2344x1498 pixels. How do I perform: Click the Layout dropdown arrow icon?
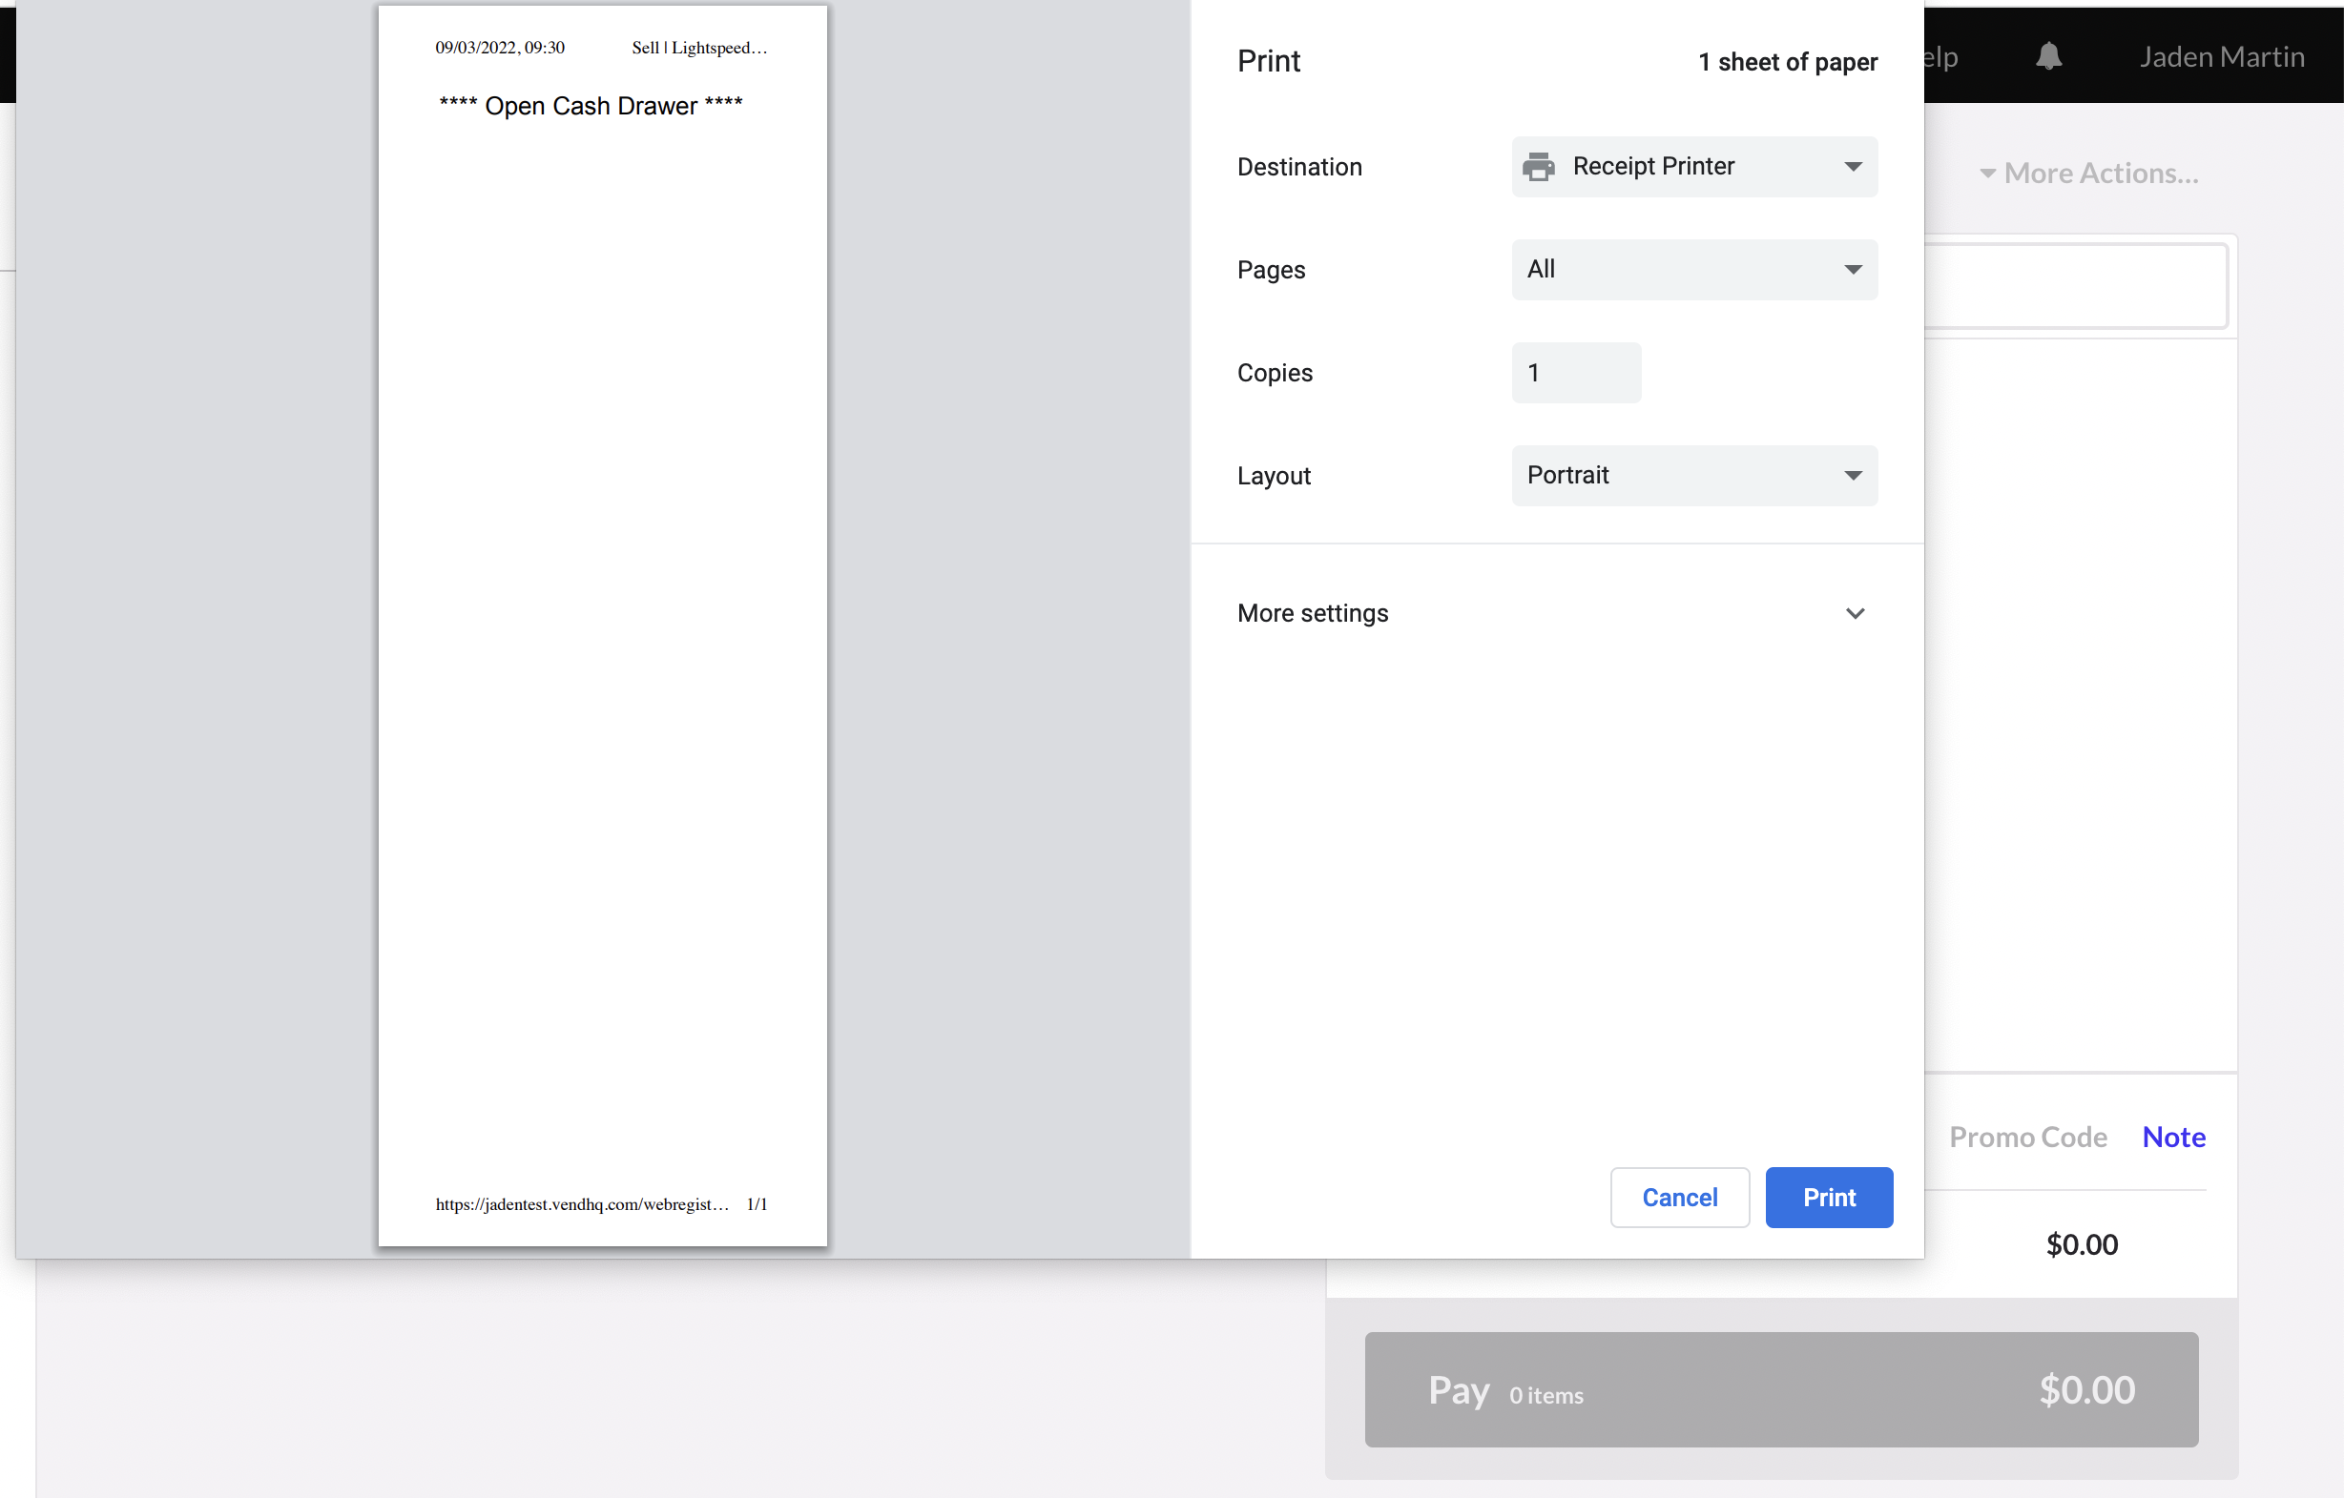click(1853, 476)
